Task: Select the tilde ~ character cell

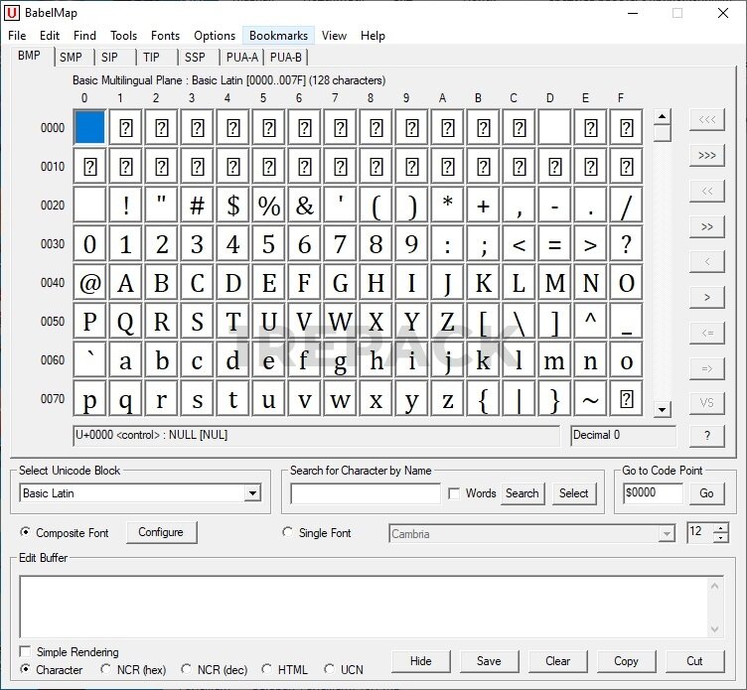Action: (591, 399)
